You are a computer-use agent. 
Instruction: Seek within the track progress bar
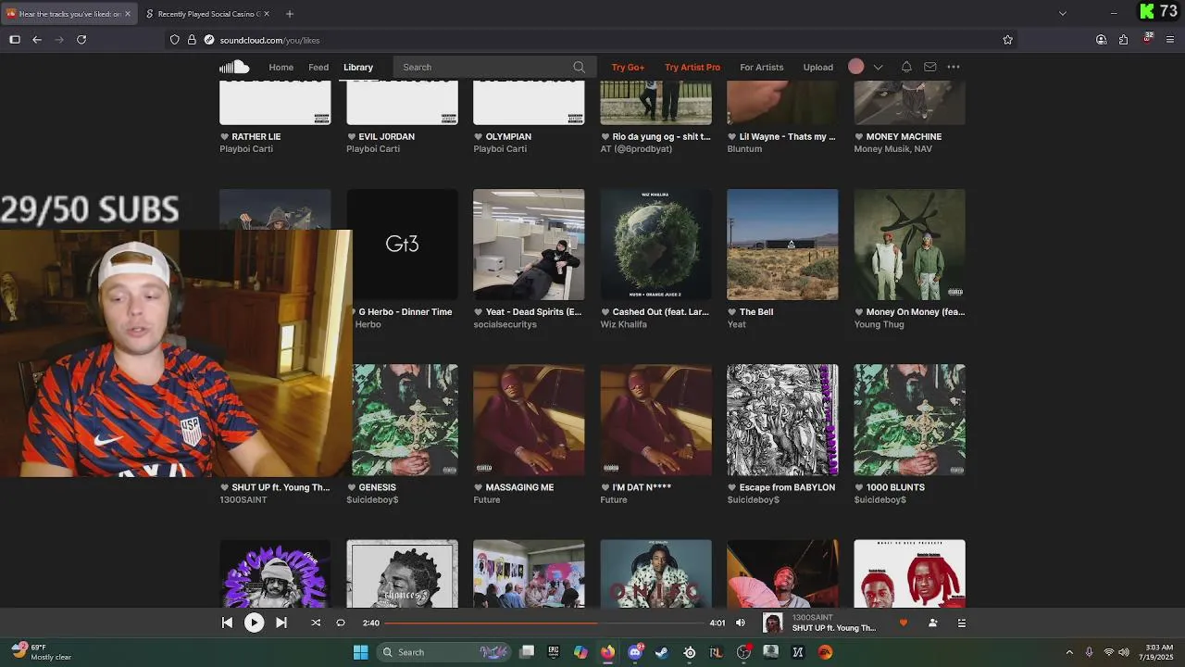click(544, 623)
